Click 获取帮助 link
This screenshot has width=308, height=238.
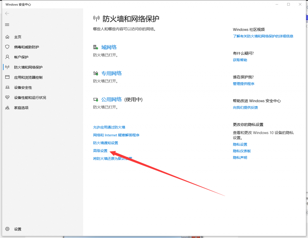[240, 60]
